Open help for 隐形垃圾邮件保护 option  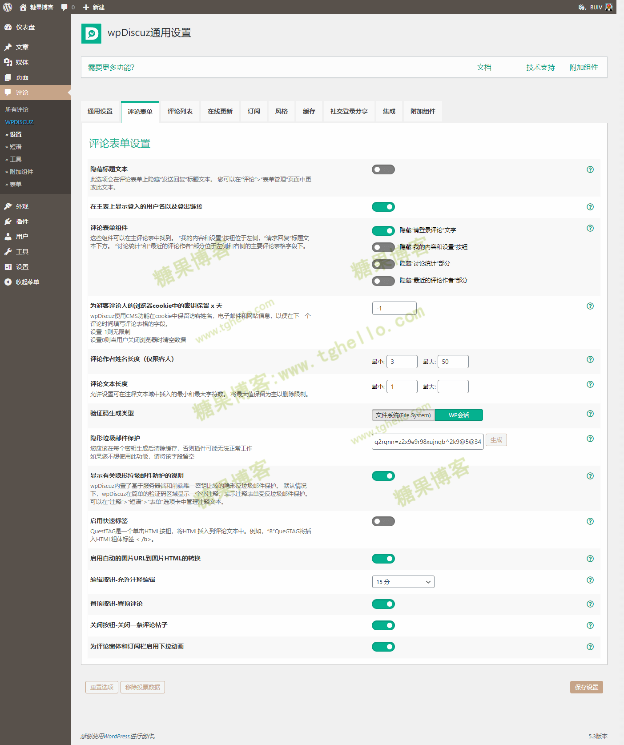tap(590, 439)
